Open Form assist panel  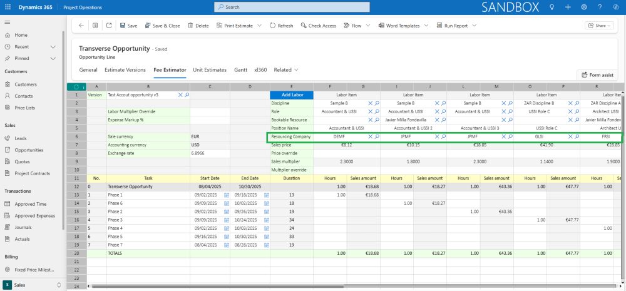point(598,75)
